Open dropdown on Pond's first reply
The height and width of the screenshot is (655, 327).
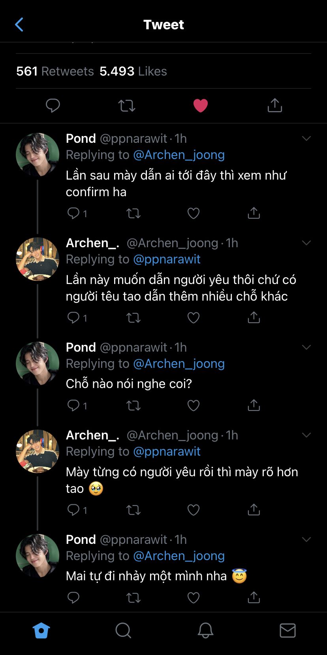[x=306, y=138]
